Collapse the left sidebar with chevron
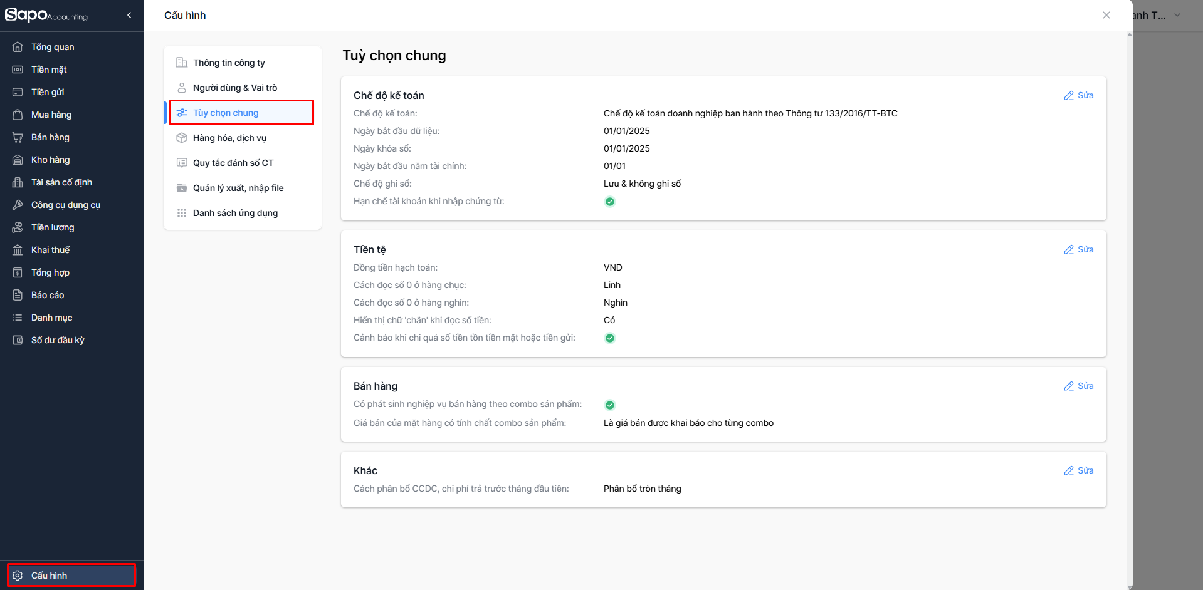Viewport: 1203px width, 590px height. click(x=129, y=15)
